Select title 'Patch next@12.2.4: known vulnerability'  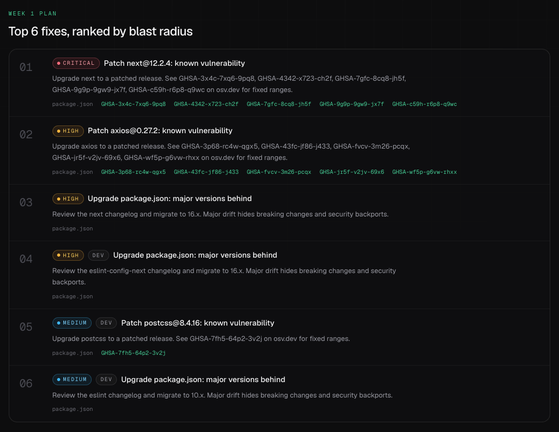pyautogui.click(x=174, y=63)
